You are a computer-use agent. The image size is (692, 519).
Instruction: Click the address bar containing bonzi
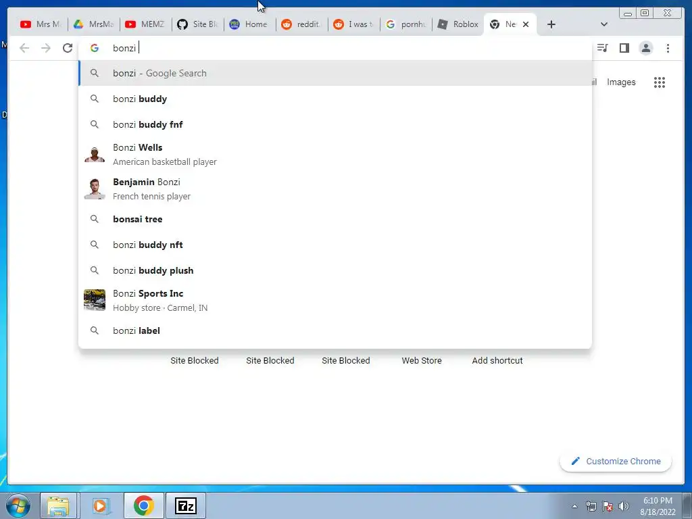[335, 48]
